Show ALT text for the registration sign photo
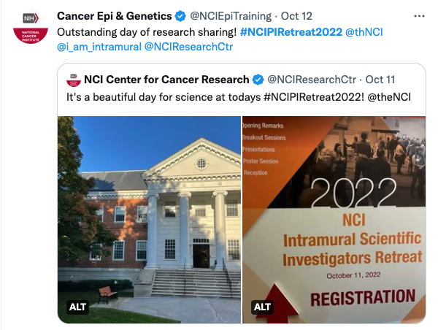The height and width of the screenshot is (330, 438). (262, 307)
